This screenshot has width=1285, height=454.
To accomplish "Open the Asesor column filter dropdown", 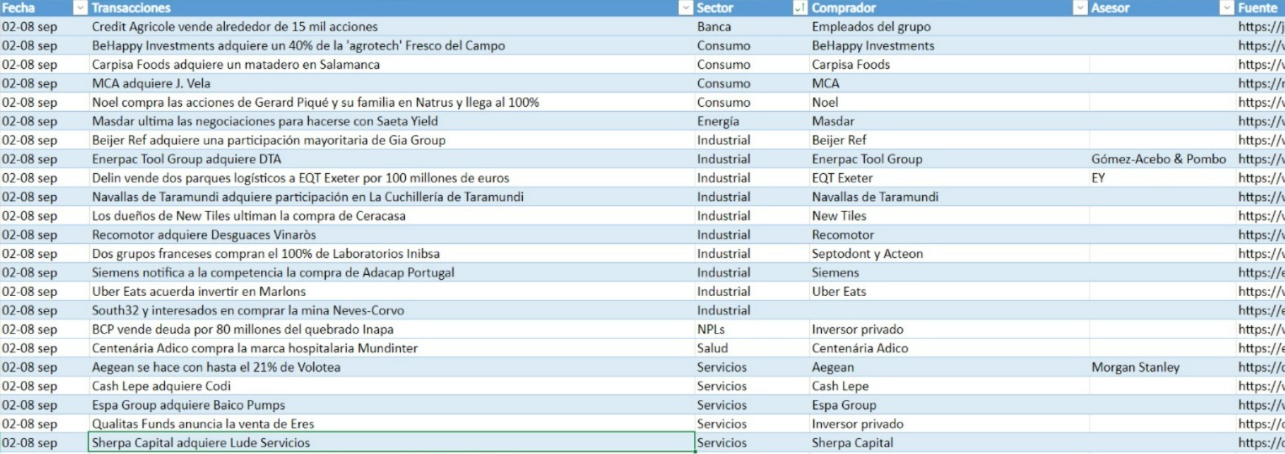I will tap(1227, 8).
